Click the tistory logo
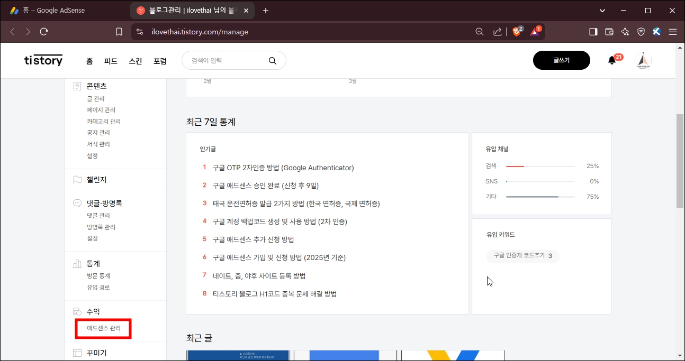Viewport: 685px width, 361px height. point(43,60)
